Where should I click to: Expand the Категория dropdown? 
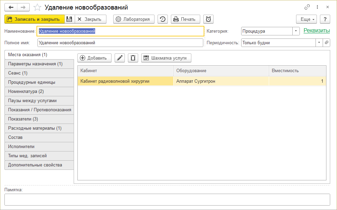296,31
